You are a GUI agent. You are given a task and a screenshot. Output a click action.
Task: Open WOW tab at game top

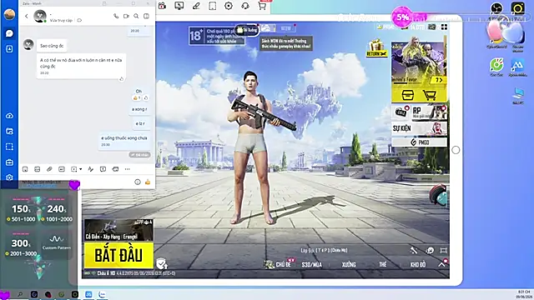(285, 28)
